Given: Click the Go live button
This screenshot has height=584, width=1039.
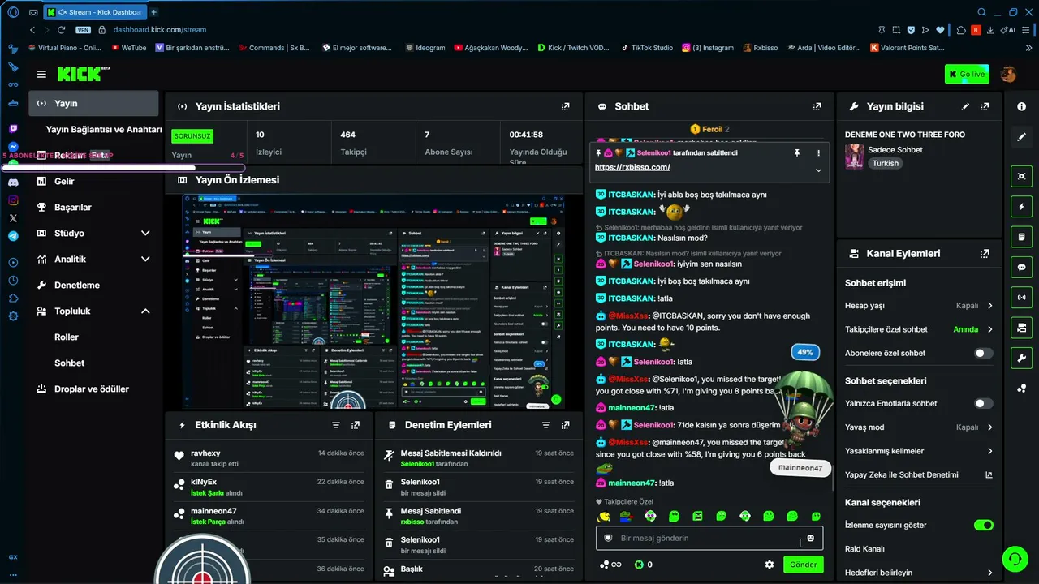Looking at the screenshot, I should (x=967, y=75).
